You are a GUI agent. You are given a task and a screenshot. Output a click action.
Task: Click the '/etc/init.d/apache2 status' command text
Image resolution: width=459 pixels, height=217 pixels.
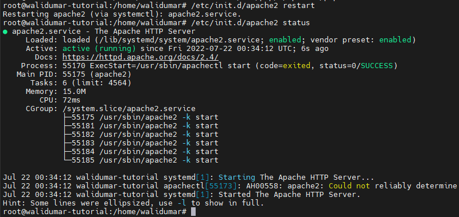tap(251, 23)
